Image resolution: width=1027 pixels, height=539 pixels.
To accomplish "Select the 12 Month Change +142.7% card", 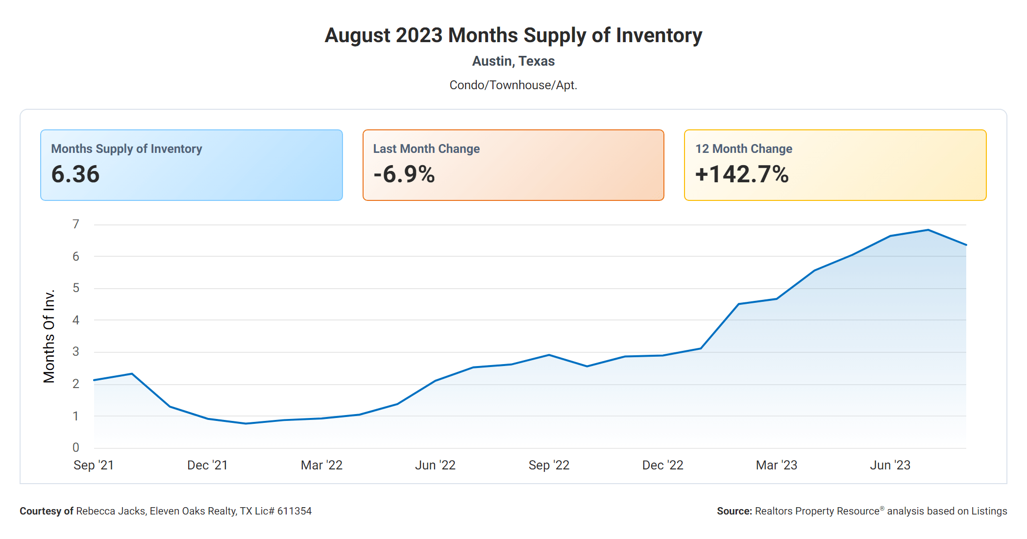I will 834,165.
